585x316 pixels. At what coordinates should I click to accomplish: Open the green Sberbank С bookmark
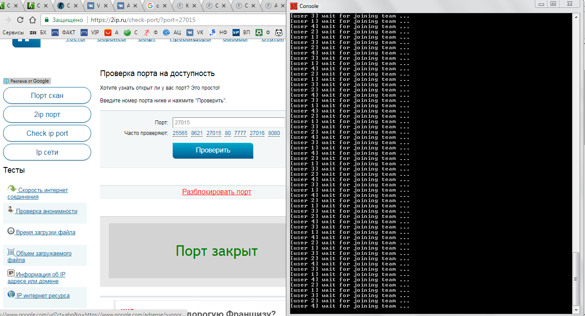(131, 32)
